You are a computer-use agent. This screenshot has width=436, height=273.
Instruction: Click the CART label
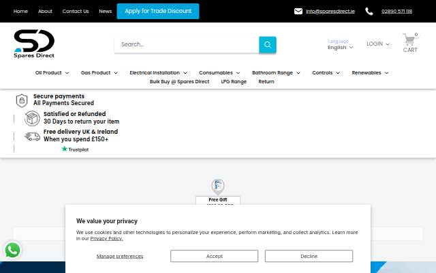point(410,50)
